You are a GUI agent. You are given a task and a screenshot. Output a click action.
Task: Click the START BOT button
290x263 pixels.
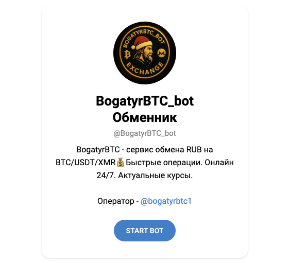145,231
